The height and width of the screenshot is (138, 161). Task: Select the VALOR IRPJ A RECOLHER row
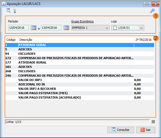(x=80, y=89)
